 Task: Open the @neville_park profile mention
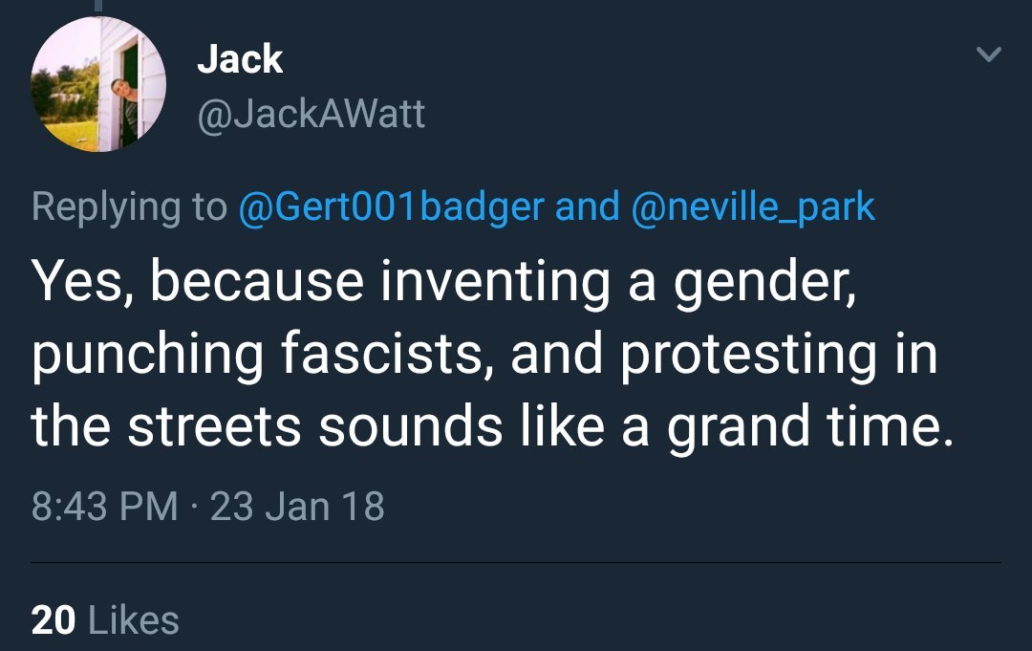(x=752, y=206)
